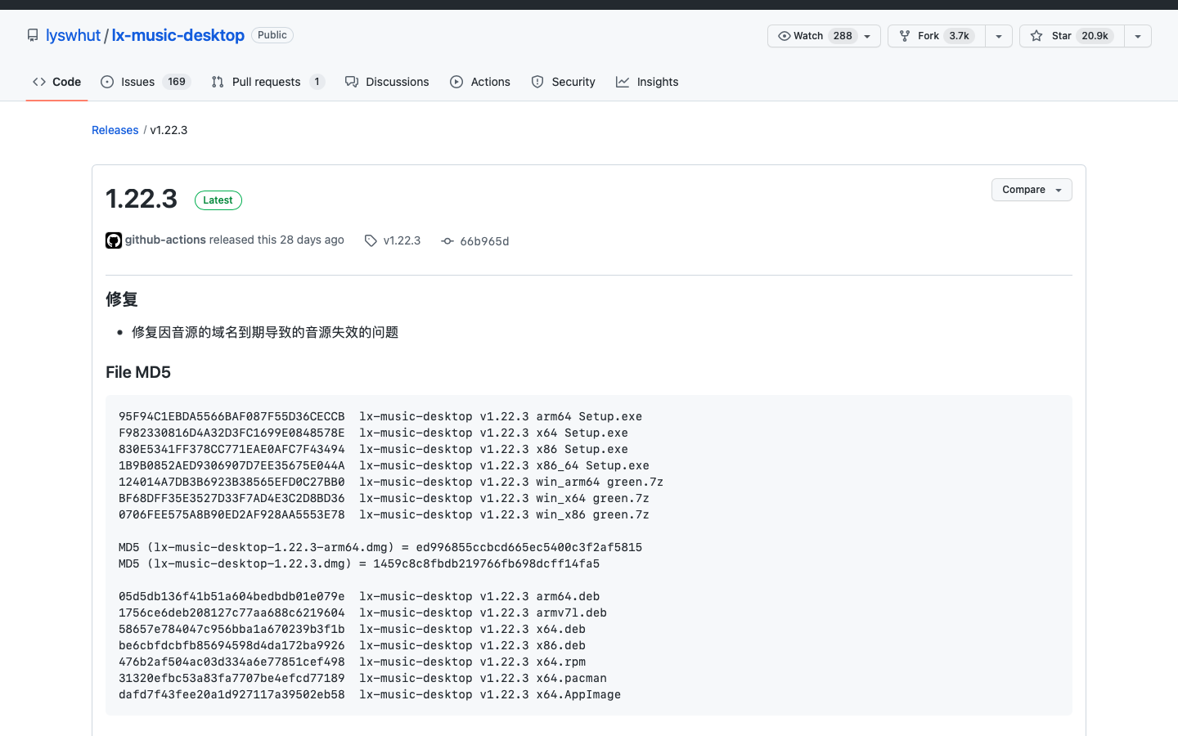The width and height of the screenshot is (1178, 736).
Task: Click the File MD5 heading
Action: [x=138, y=372]
